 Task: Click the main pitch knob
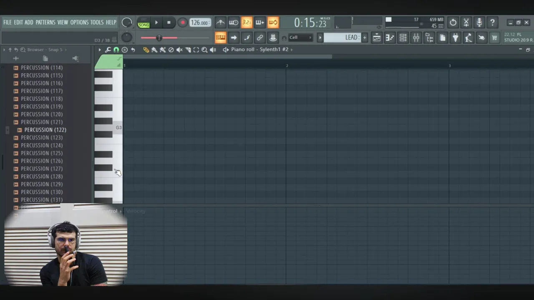click(127, 38)
